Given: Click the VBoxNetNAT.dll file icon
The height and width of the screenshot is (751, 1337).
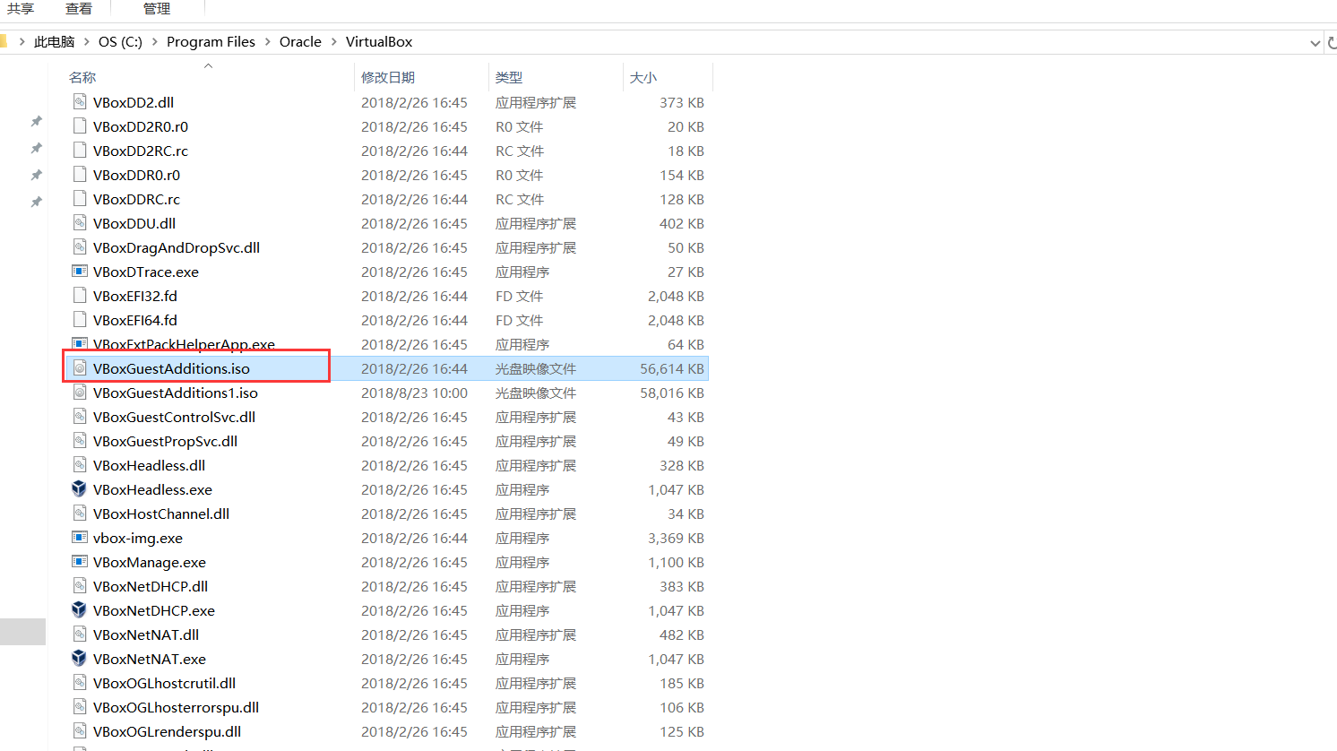Looking at the screenshot, I should pos(80,634).
